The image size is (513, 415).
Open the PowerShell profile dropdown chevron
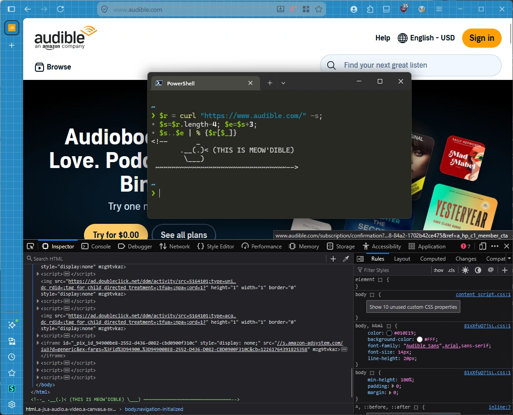click(283, 83)
